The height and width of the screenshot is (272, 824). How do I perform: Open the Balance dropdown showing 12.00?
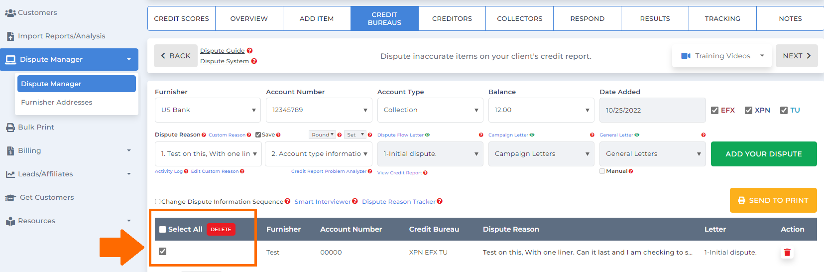click(x=541, y=110)
